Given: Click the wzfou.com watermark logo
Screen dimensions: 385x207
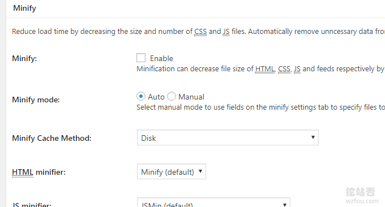Looking at the screenshot, I should click(362, 196).
